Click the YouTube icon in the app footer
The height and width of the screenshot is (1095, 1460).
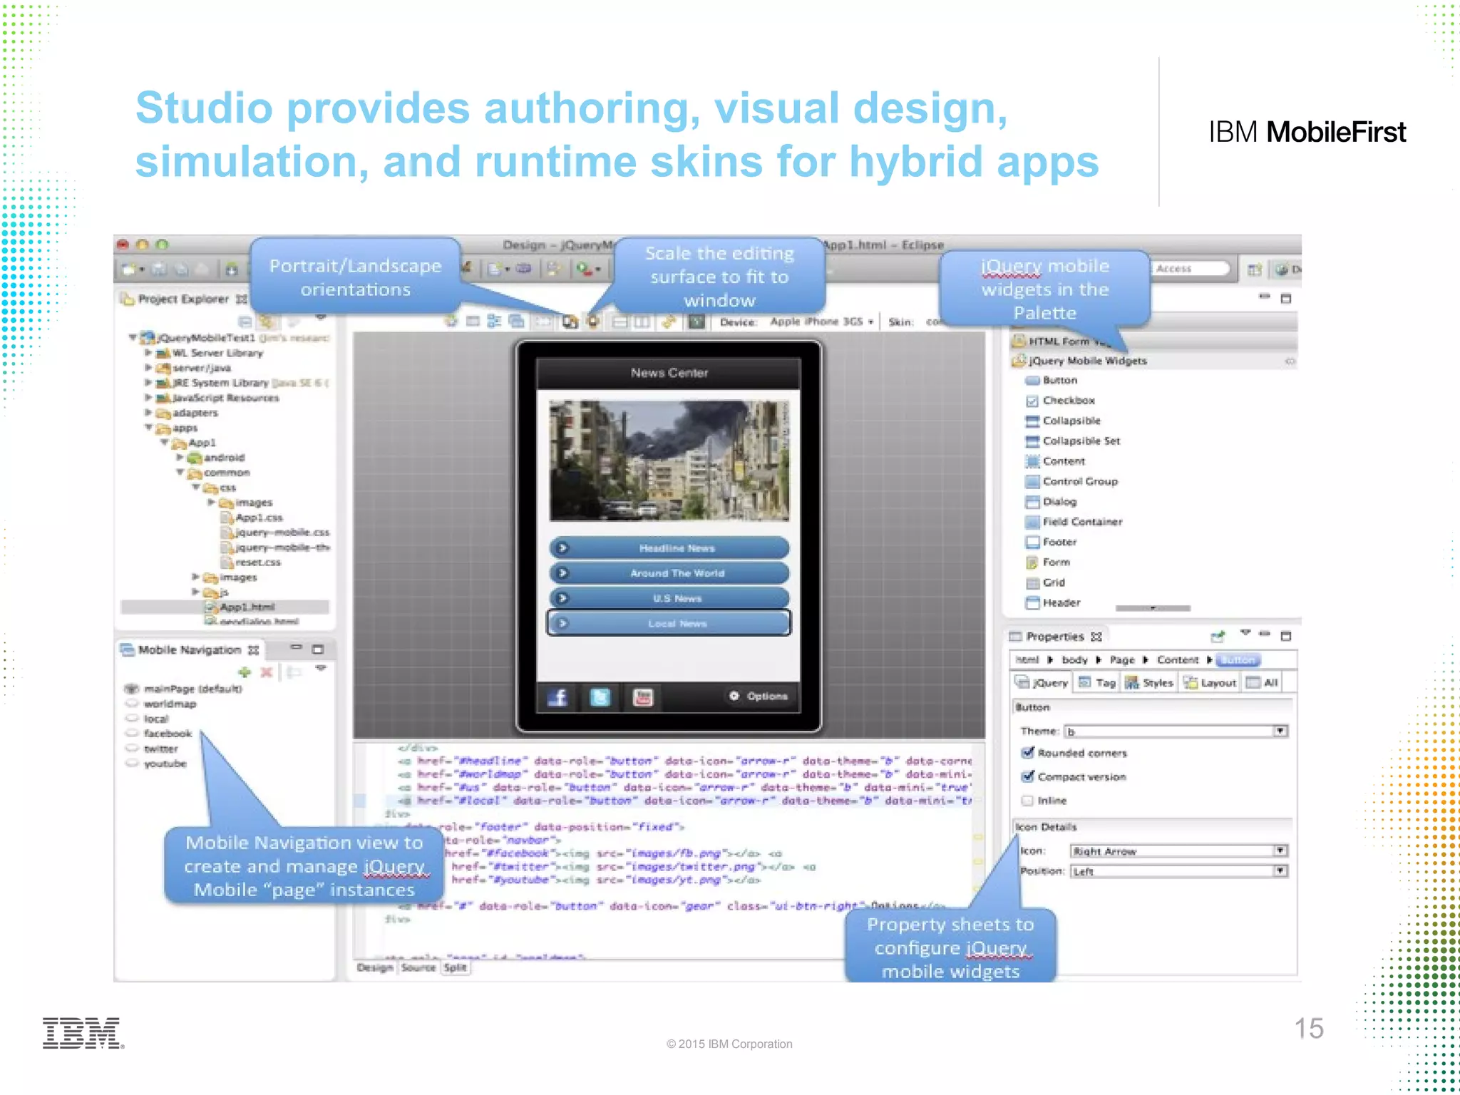[643, 696]
